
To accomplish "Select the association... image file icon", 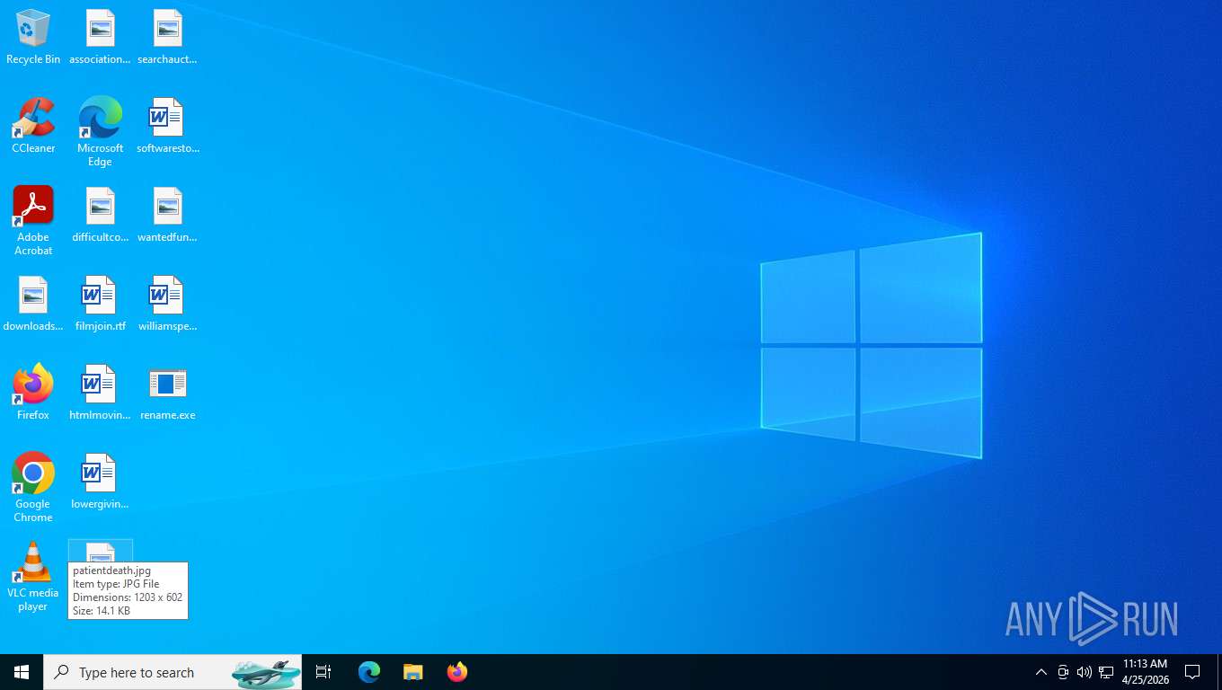I will click(100, 37).
